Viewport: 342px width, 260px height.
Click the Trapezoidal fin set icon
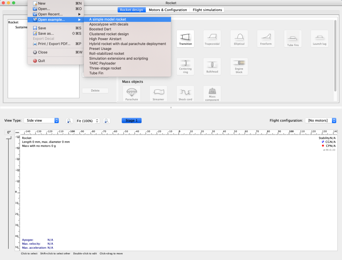pyautogui.click(x=212, y=38)
